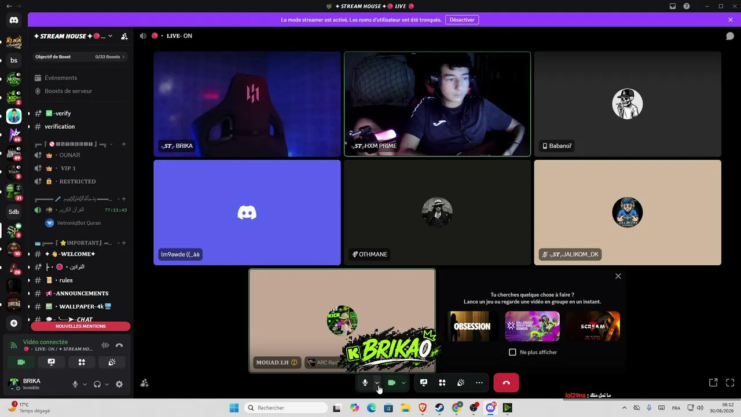Deafen with the user panel headphones icon

click(x=97, y=384)
